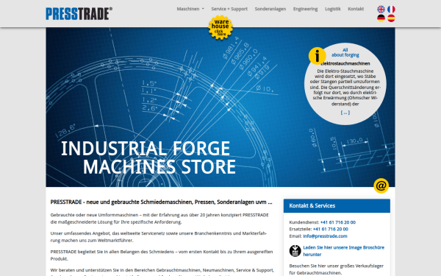Go to Sonderanlagen page
441x276 pixels.
[x=270, y=9]
